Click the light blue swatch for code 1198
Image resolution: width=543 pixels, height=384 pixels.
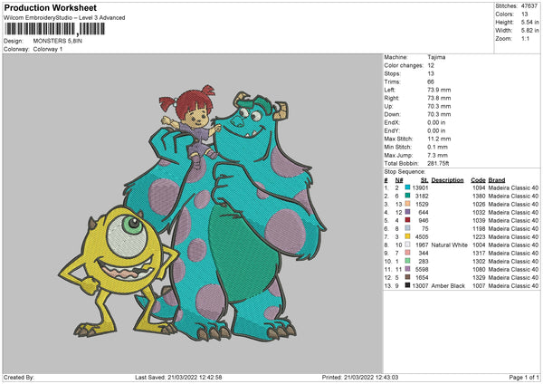click(407, 228)
